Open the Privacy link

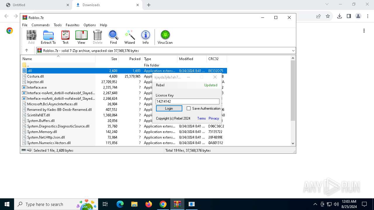(214, 118)
